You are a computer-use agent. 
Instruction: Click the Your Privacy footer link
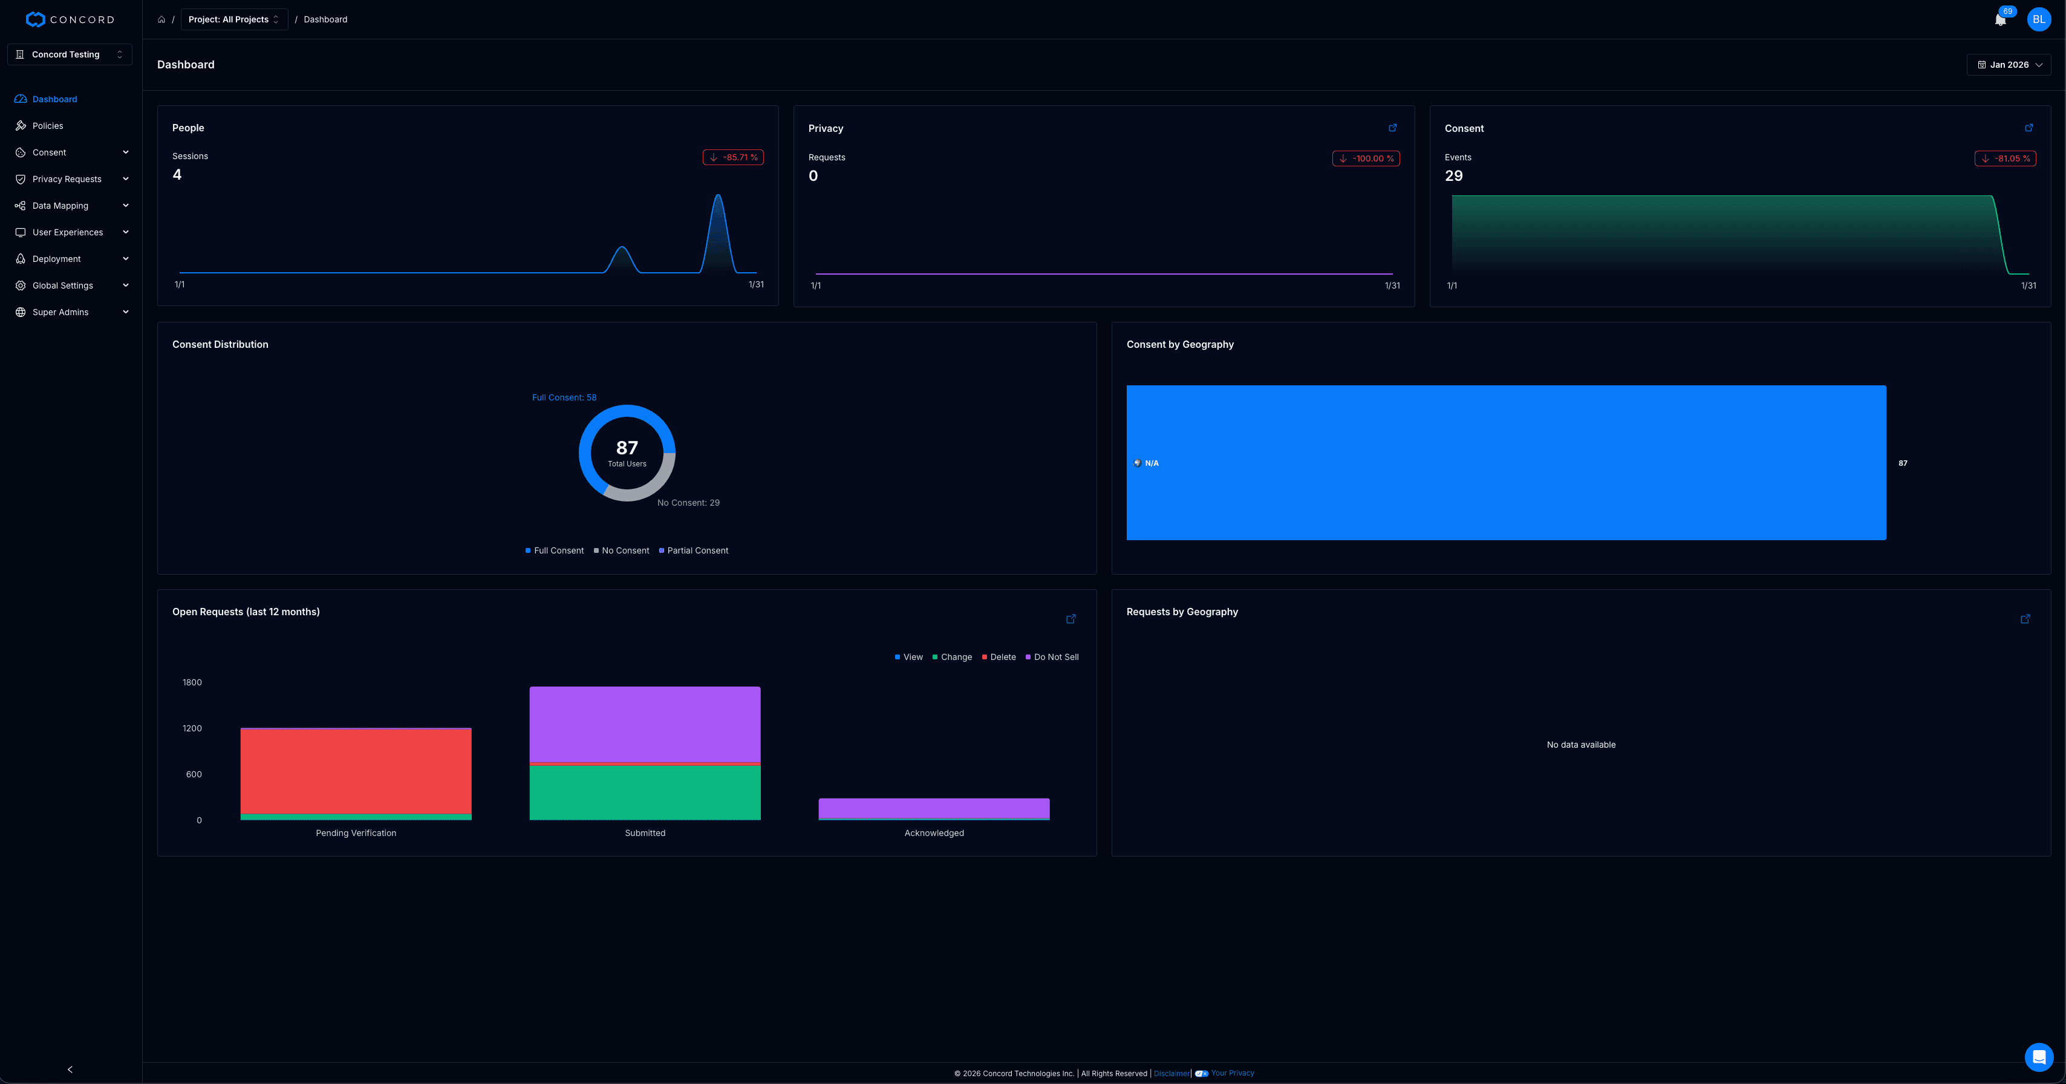tap(1232, 1073)
